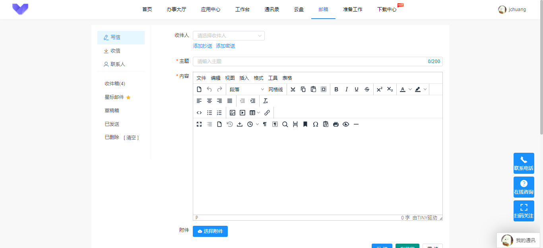This screenshot has height=248, width=543.
Task: Click the strikethrough formatting icon
Action: coord(367,89)
